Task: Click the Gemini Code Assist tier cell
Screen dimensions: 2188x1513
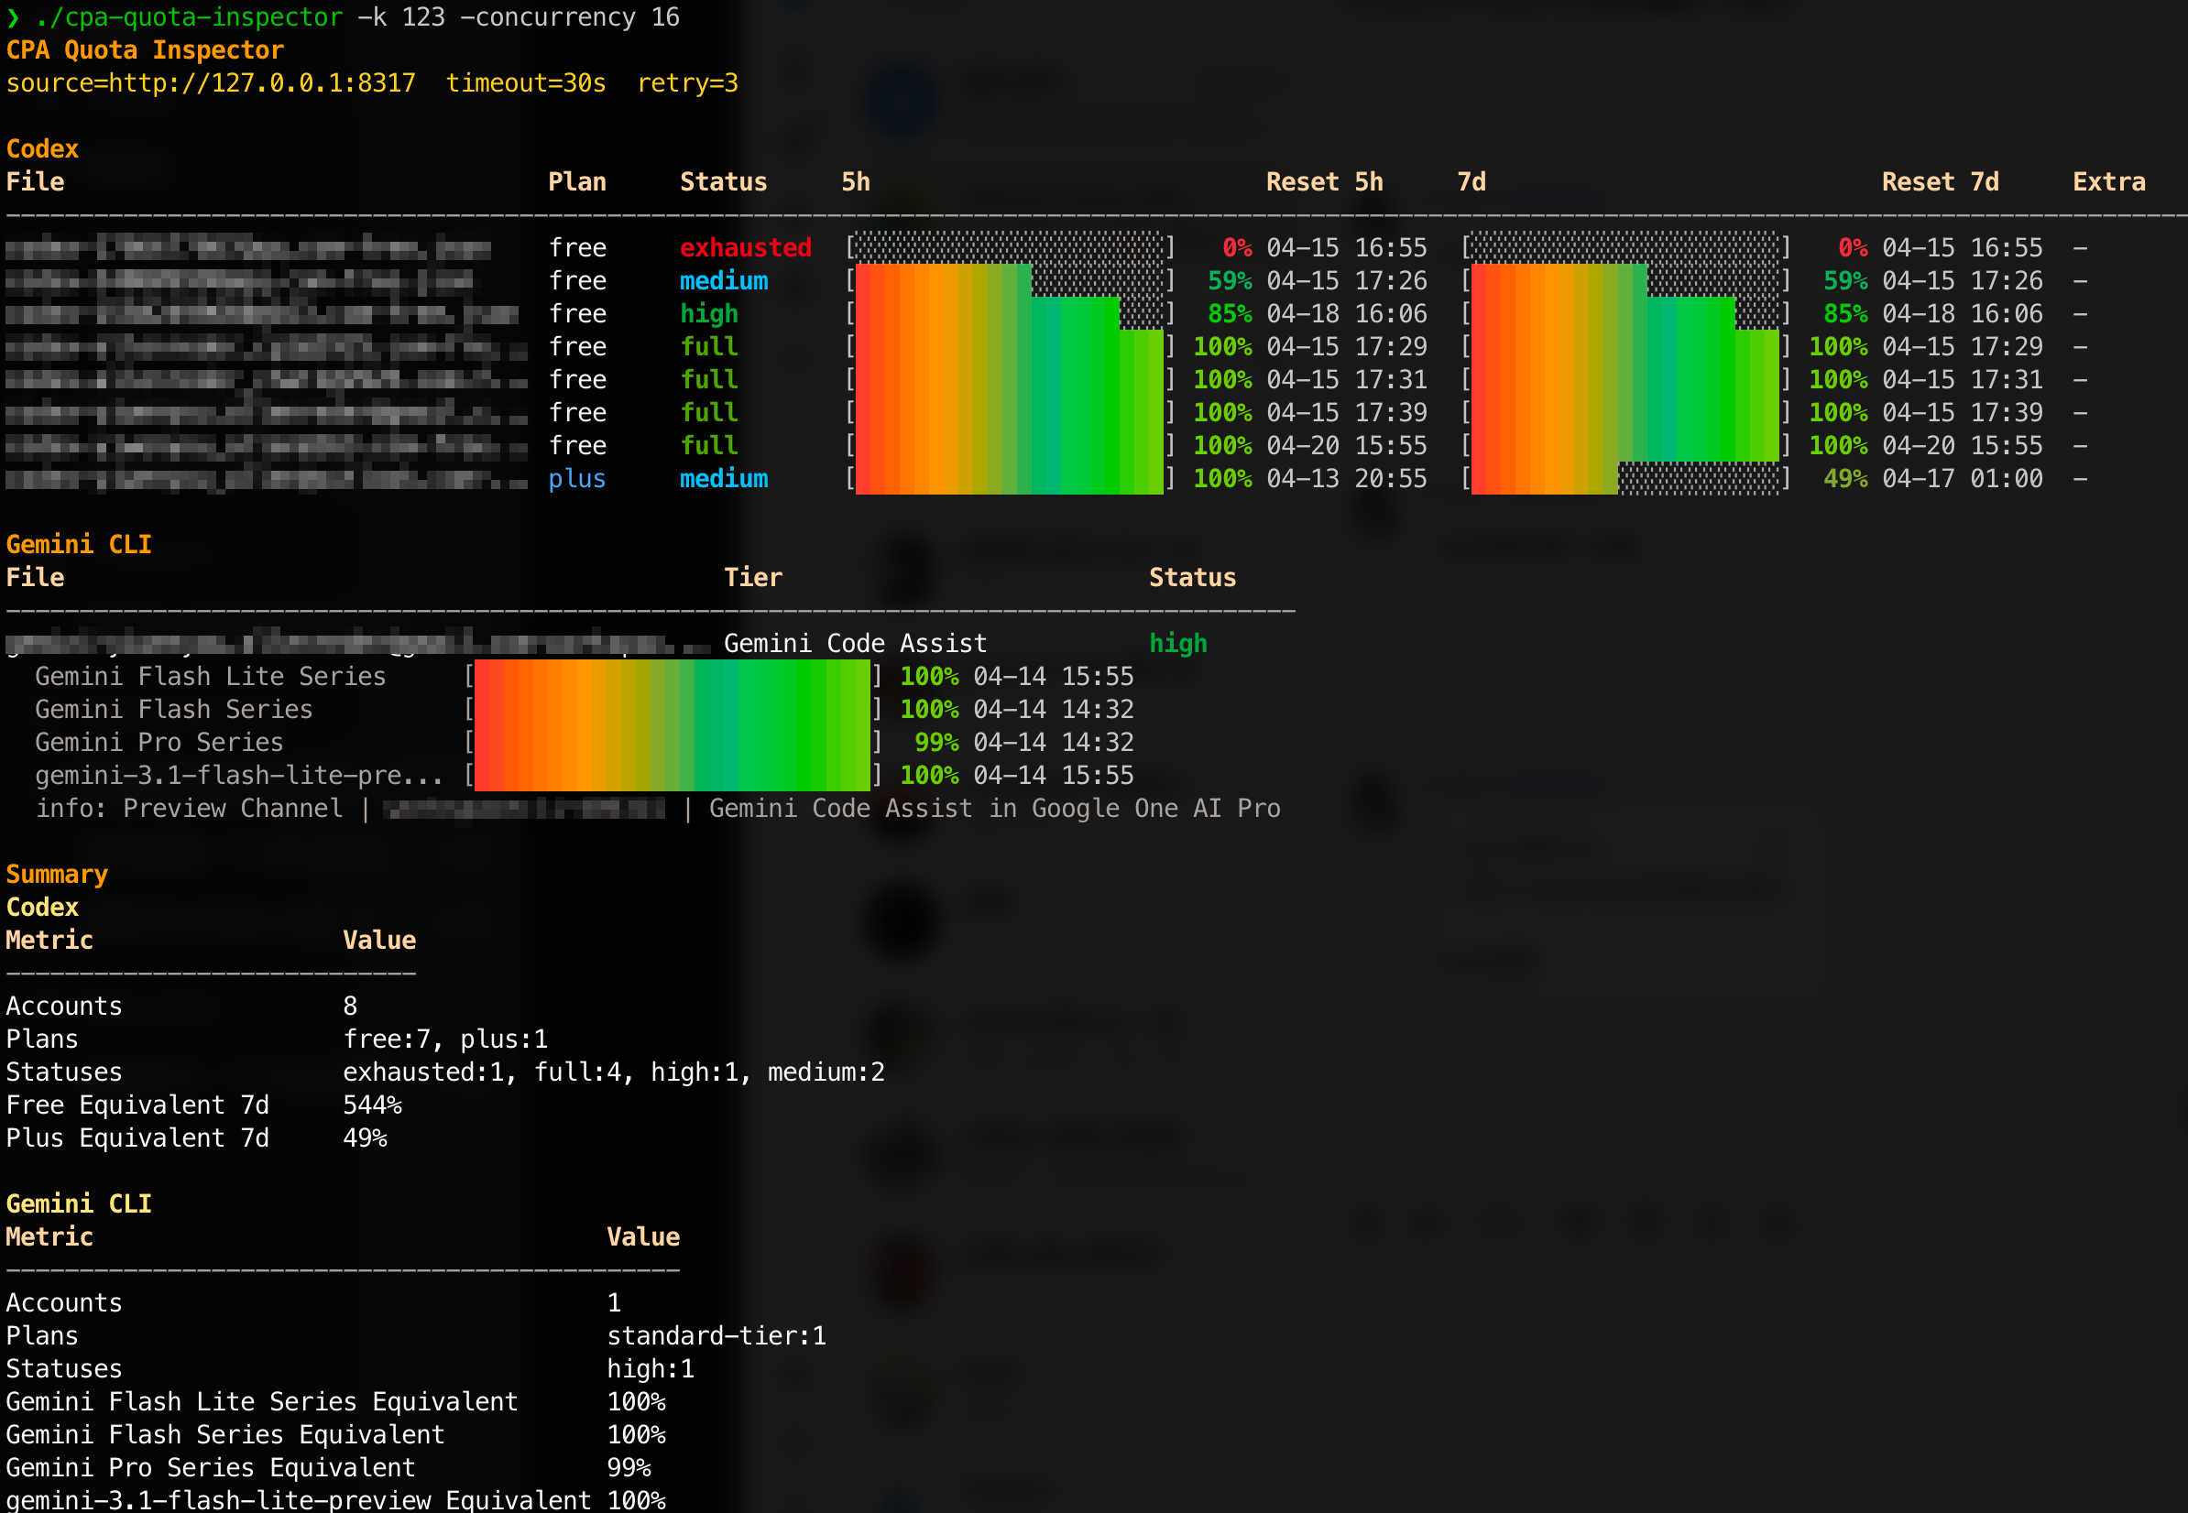Action: (x=856, y=644)
